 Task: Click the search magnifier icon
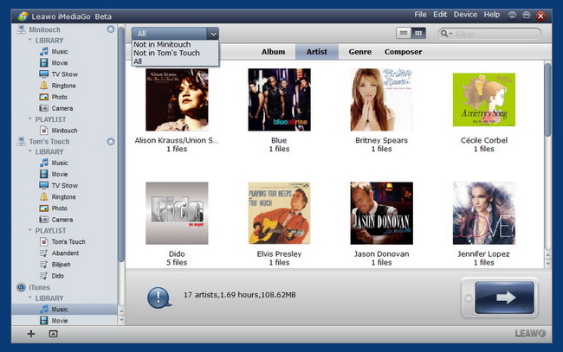(445, 34)
